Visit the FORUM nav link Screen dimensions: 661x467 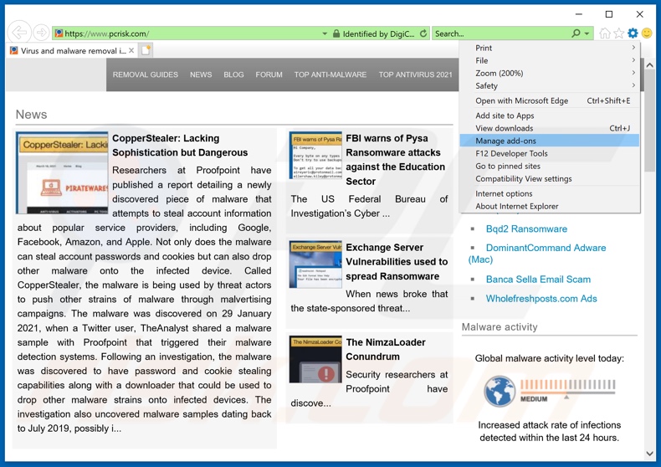point(269,74)
